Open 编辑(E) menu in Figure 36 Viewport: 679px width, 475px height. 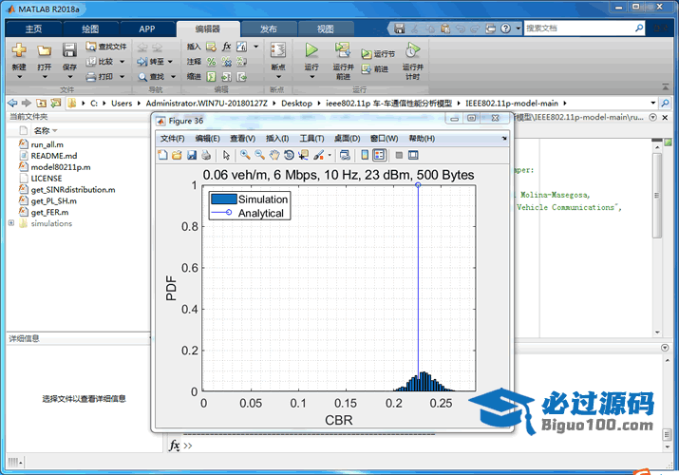pos(207,139)
